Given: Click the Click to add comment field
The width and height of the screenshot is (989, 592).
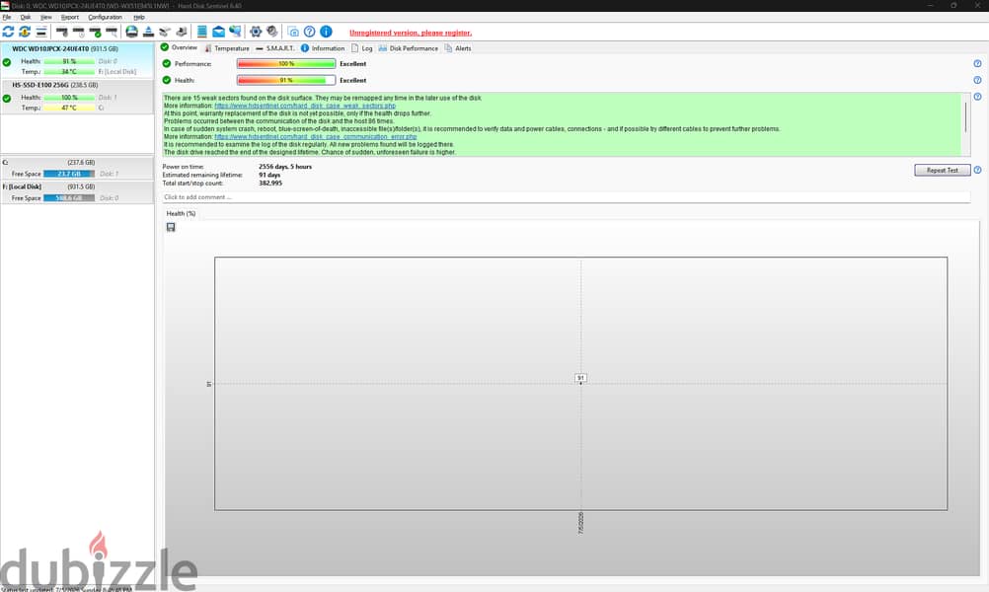Looking at the screenshot, I should [566, 197].
